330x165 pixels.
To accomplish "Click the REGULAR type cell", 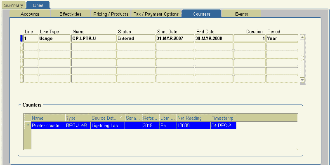I will tap(78, 125).
